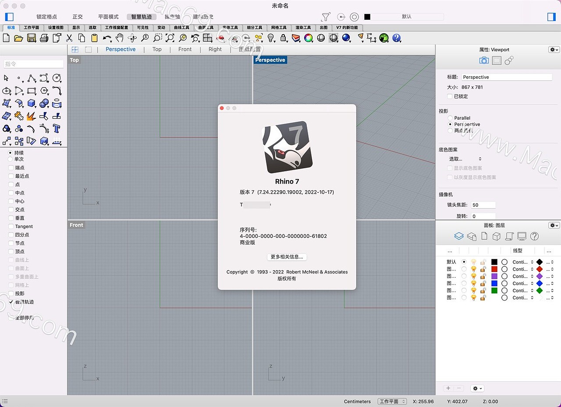This screenshot has width=561, height=407.
Task: Save the document using the floppy disk icon
Action: click(x=31, y=38)
